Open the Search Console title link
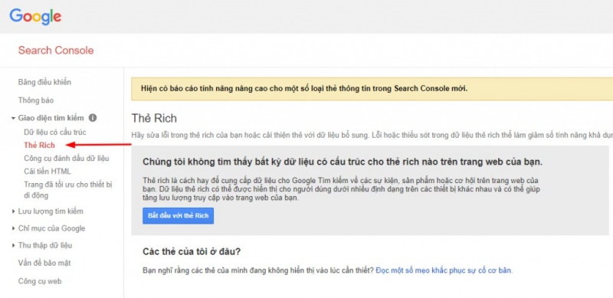Image resolution: width=613 pixels, height=298 pixels. click(56, 51)
